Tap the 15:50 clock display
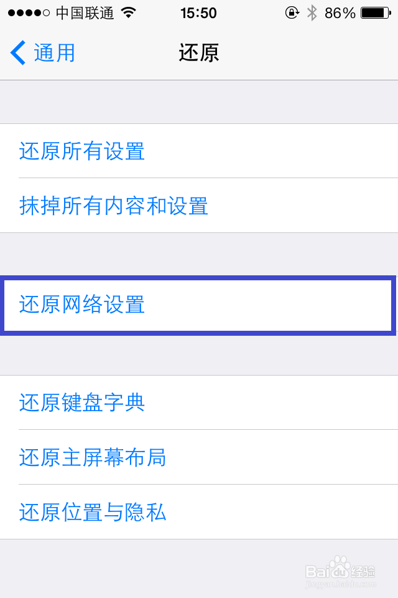Viewport: 398px width, 598px height. (198, 12)
